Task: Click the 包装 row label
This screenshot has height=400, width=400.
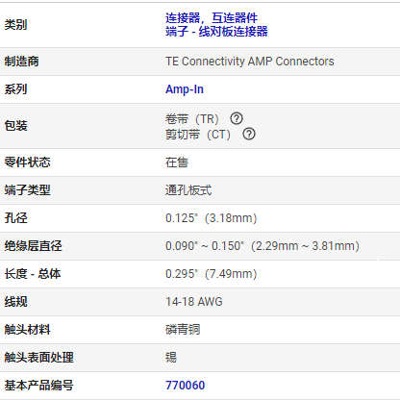Action: tap(15, 126)
